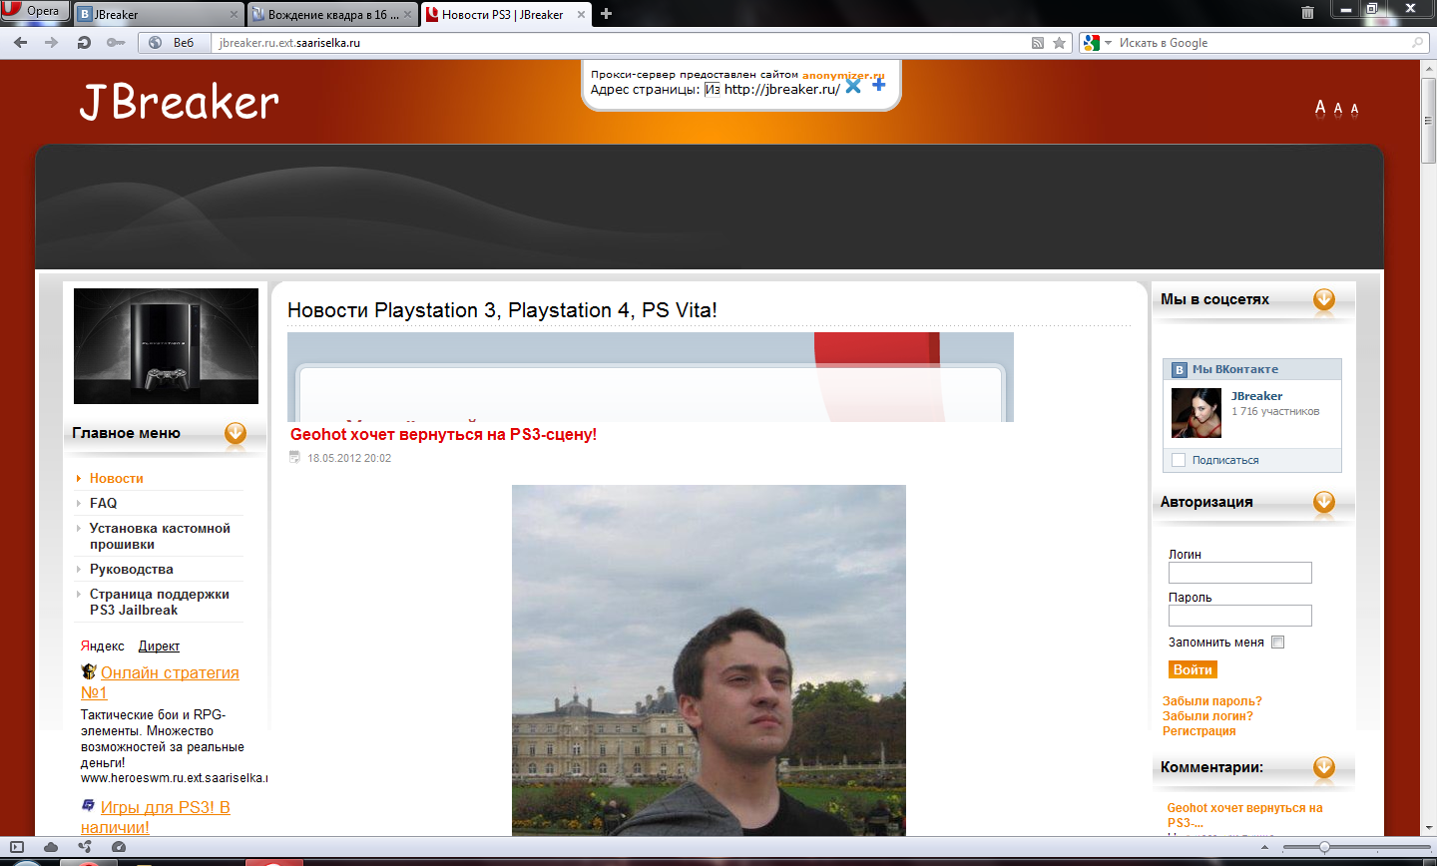Select the medium font size A
The image size is (1437, 866).
[x=1338, y=109]
